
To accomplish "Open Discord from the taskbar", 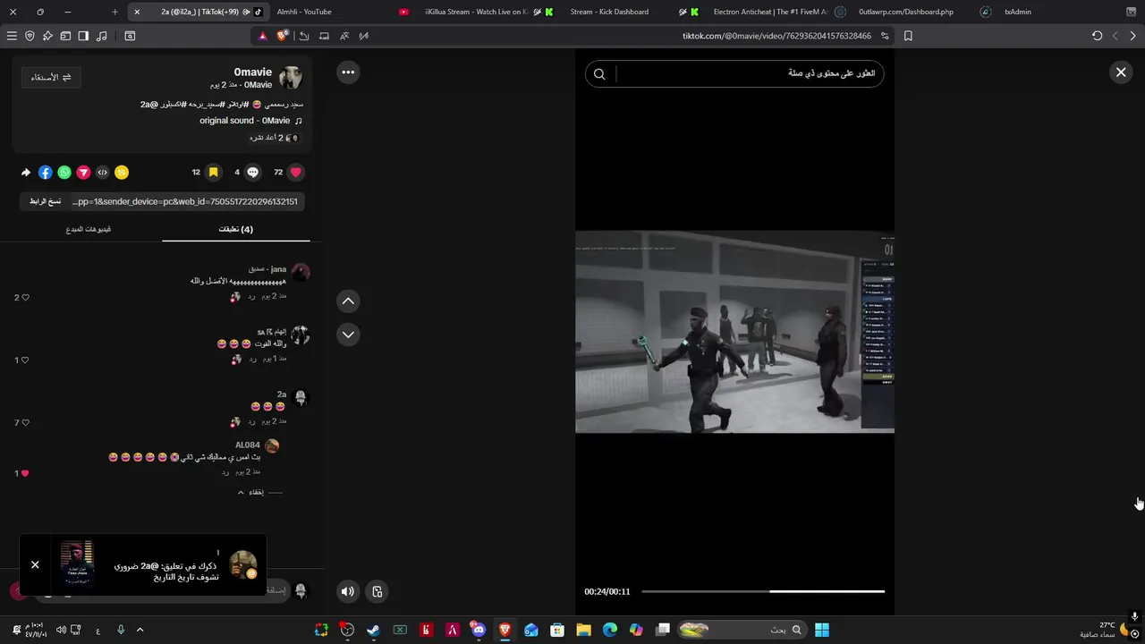I will (479, 630).
